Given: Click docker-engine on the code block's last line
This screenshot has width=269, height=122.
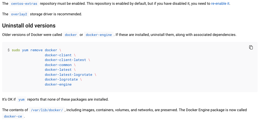Looking at the screenshot, I should click(x=58, y=85).
